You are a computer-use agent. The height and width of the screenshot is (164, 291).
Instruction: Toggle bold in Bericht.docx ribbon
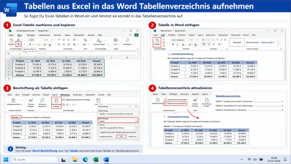click(x=173, y=44)
